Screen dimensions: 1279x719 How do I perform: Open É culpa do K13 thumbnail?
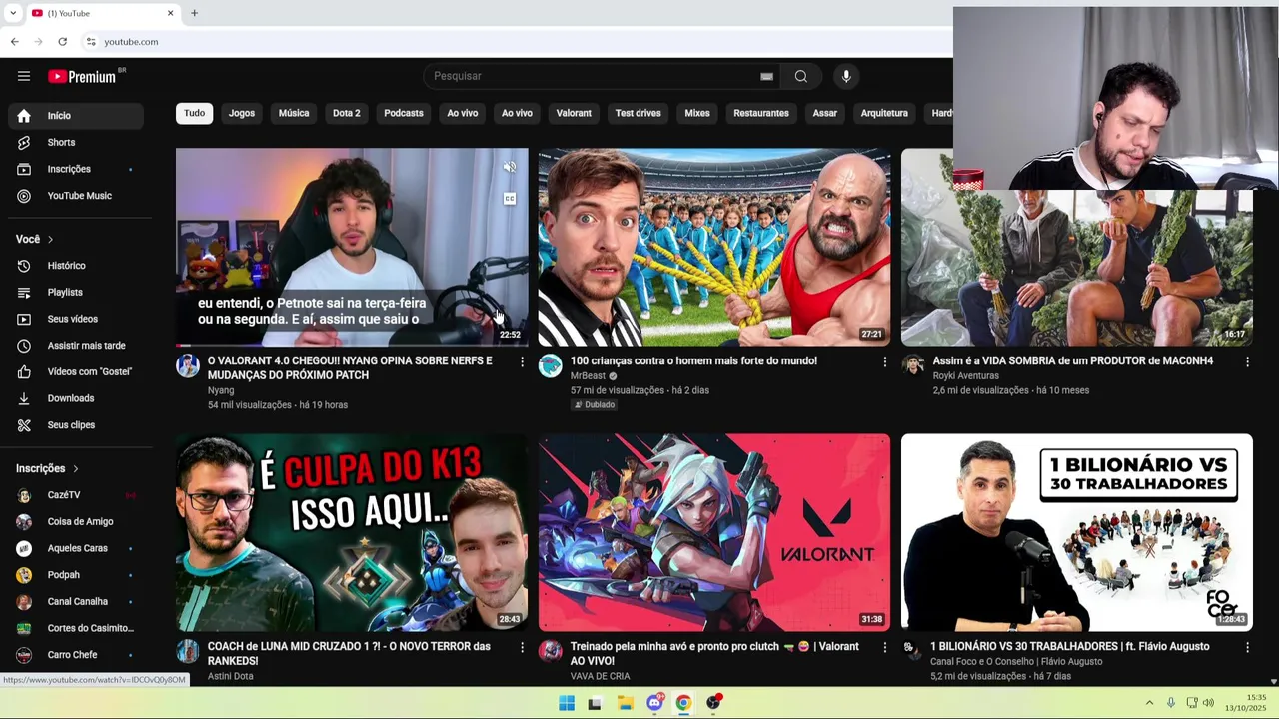[352, 532]
